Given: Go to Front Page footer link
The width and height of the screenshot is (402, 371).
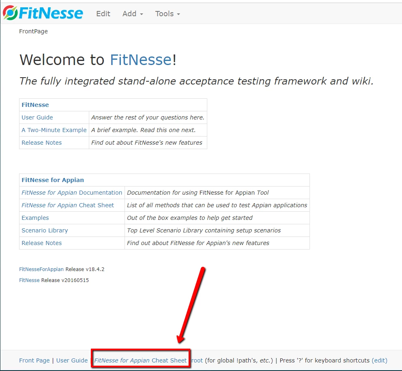Looking at the screenshot, I should tap(34, 360).
